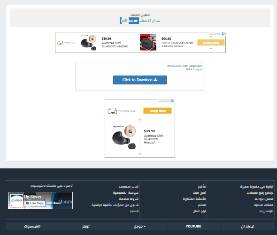Click the اسم الملف file name line
The image size is (277, 235).
pyautogui.click(x=185, y=66)
